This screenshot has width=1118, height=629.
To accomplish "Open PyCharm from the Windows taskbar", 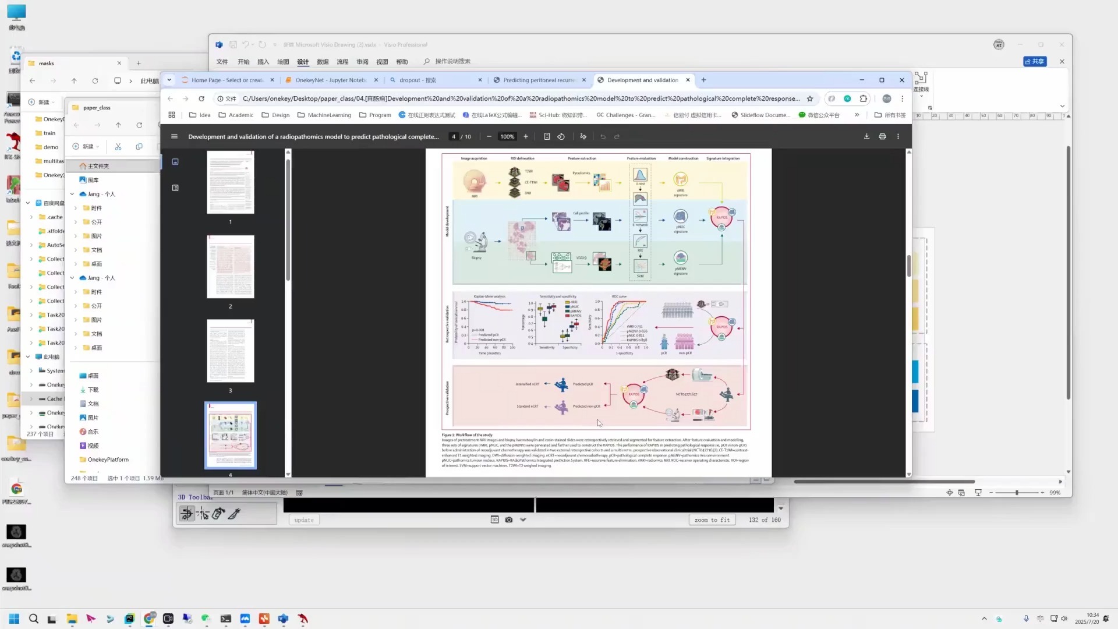I will click(129, 619).
